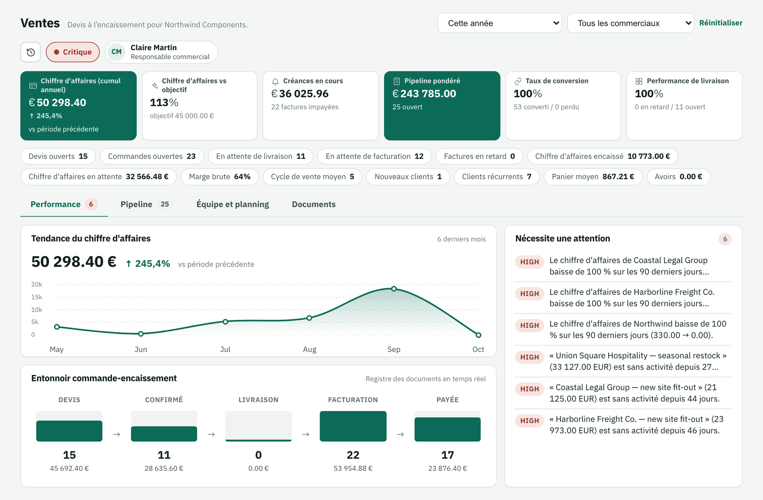Click the Chiffre d'affaires en attente chip
This screenshot has height=500, width=763.
(98, 177)
